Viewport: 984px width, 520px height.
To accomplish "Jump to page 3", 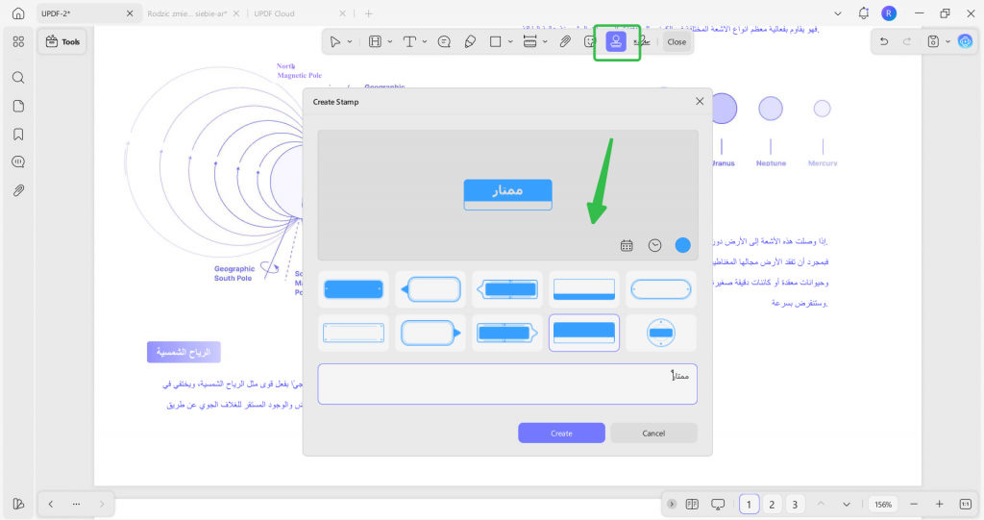I will [795, 505].
